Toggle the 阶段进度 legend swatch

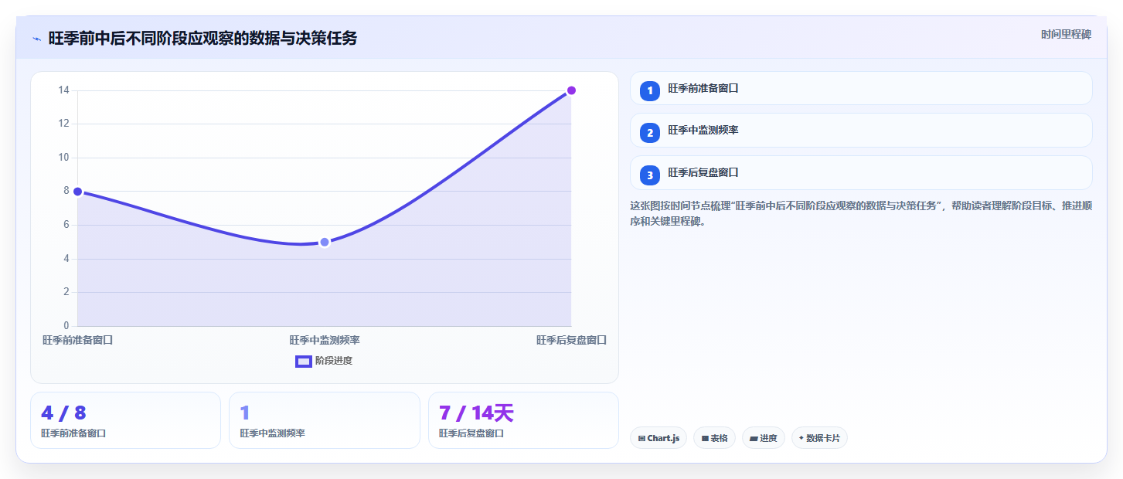click(x=304, y=361)
